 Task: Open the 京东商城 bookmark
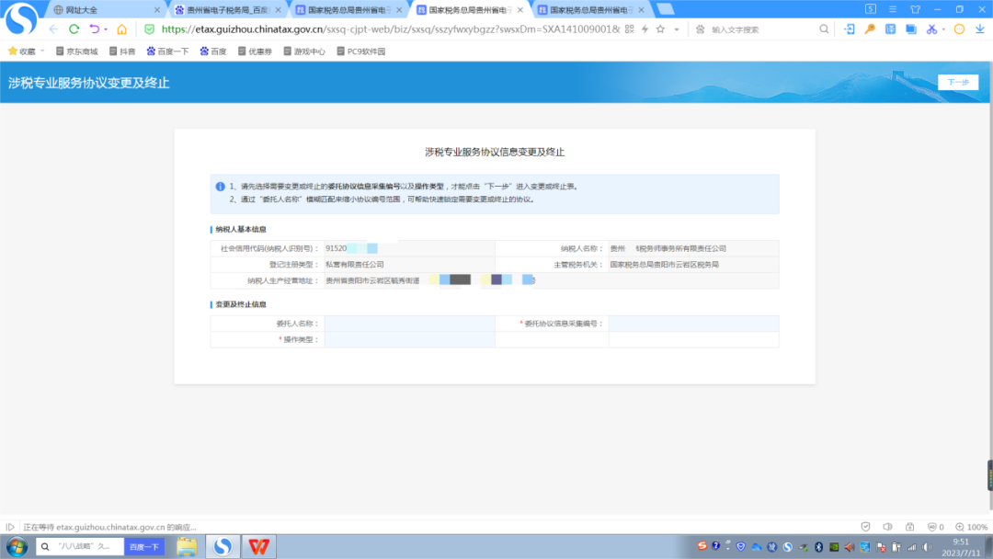tap(76, 51)
